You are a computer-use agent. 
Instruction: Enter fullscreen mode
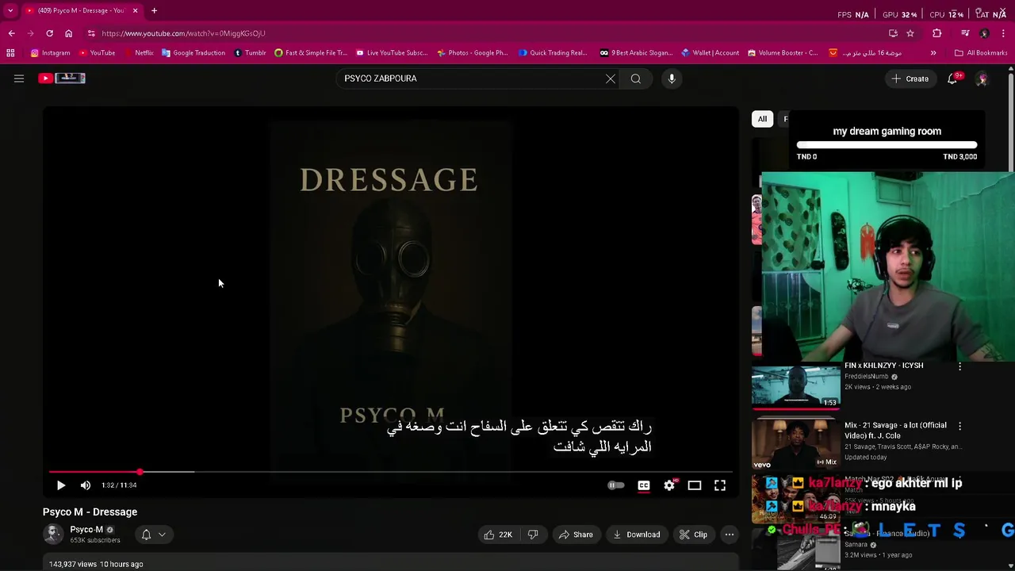[x=720, y=485]
